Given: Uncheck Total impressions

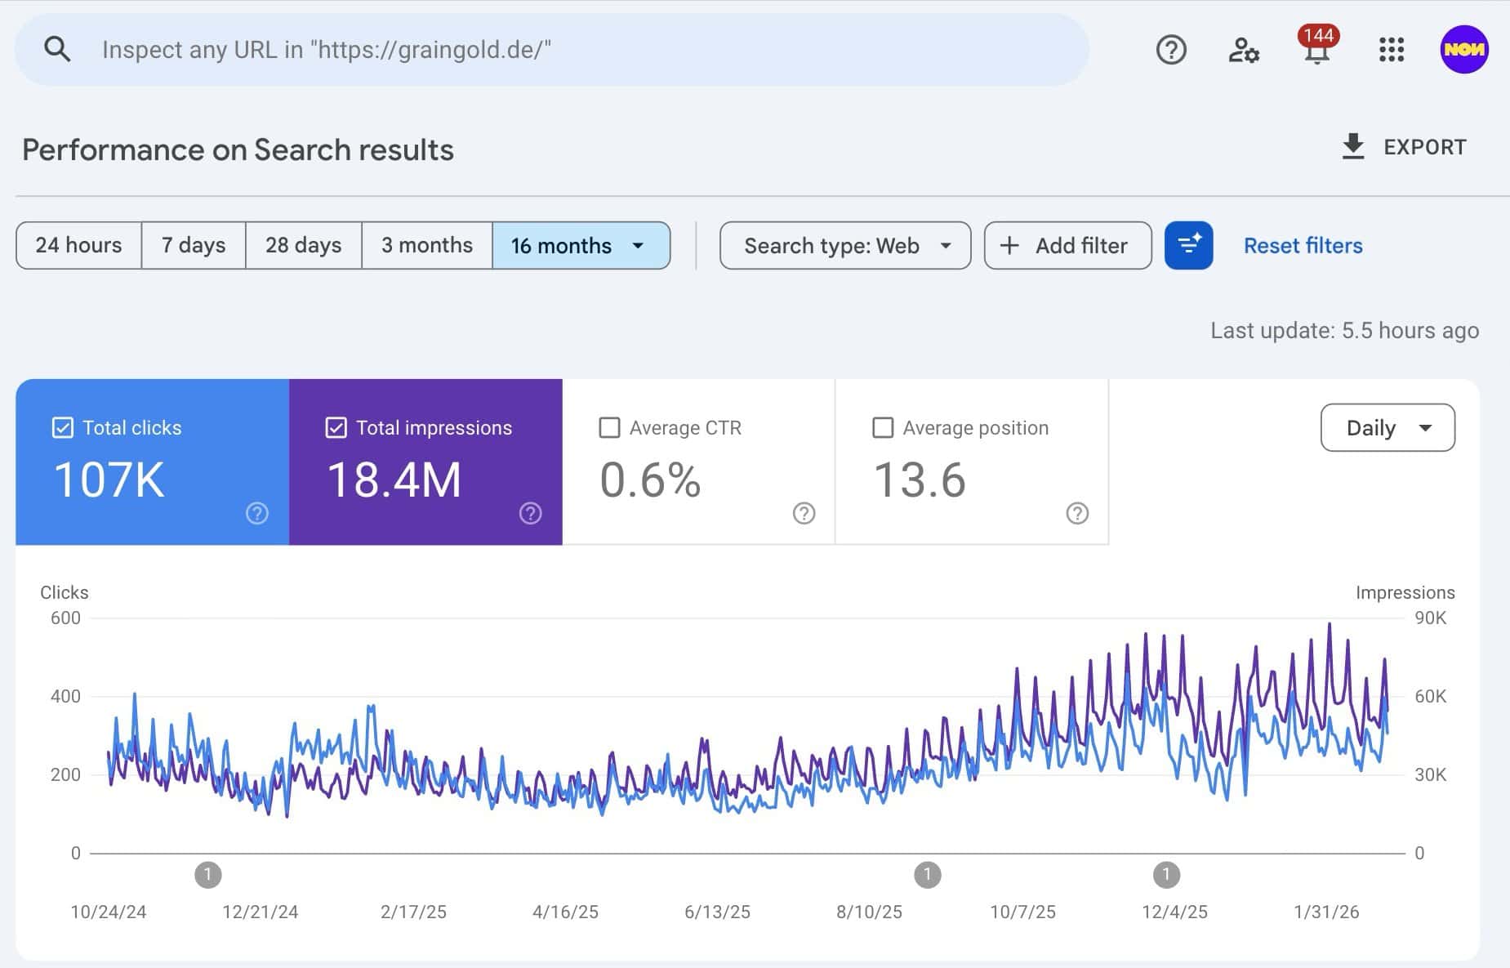Looking at the screenshot, I should pos(336,426).
